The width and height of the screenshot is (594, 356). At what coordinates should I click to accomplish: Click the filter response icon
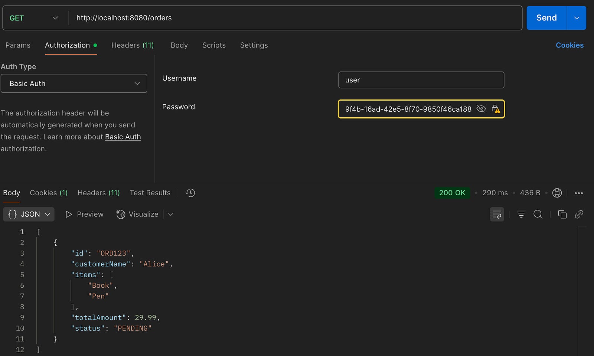pos(521,214)
